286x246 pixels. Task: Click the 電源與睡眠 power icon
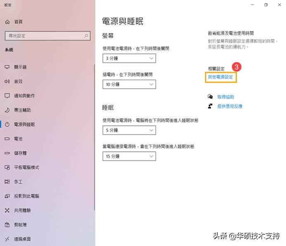pyautogui.click(x=7, y=125)
